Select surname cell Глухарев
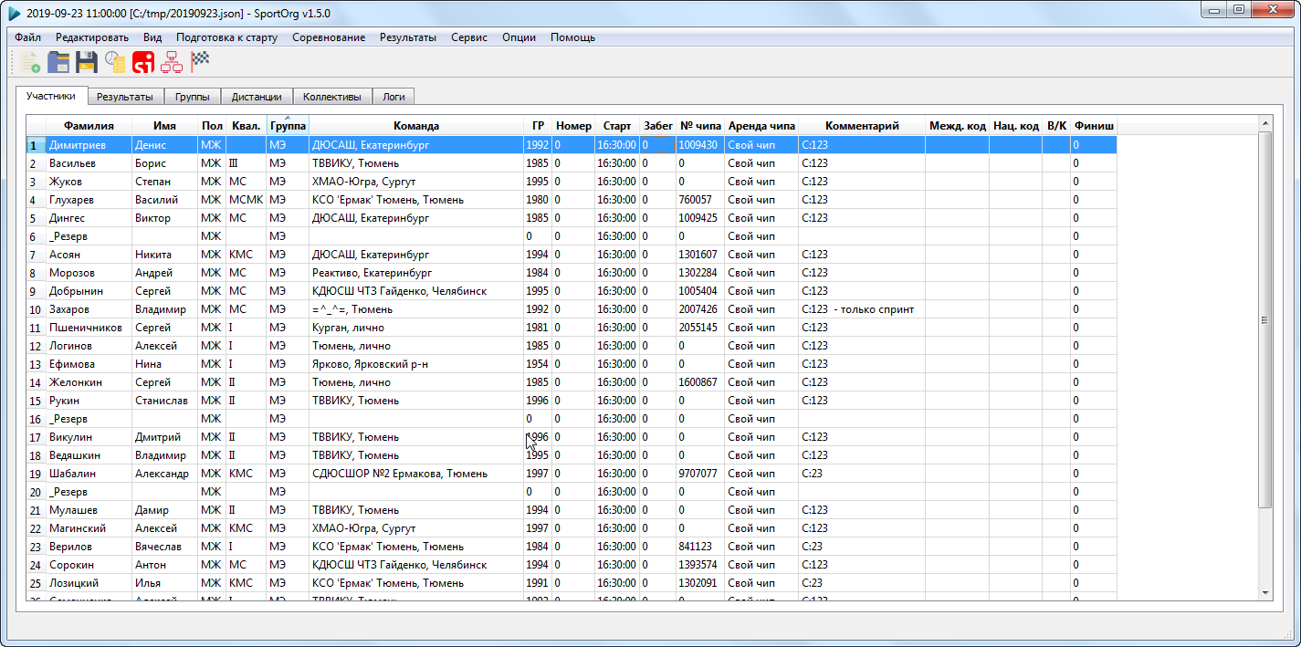Image resolution: width=1301 pixels, height=647 pixels. (x=89, y=200)
